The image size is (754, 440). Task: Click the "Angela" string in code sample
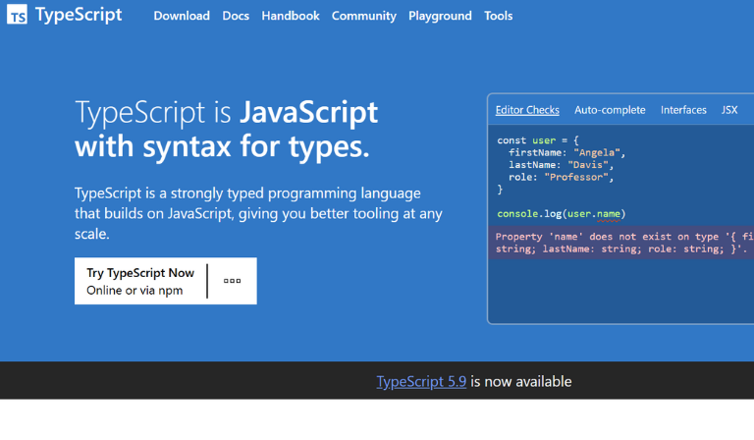point(599,153)
